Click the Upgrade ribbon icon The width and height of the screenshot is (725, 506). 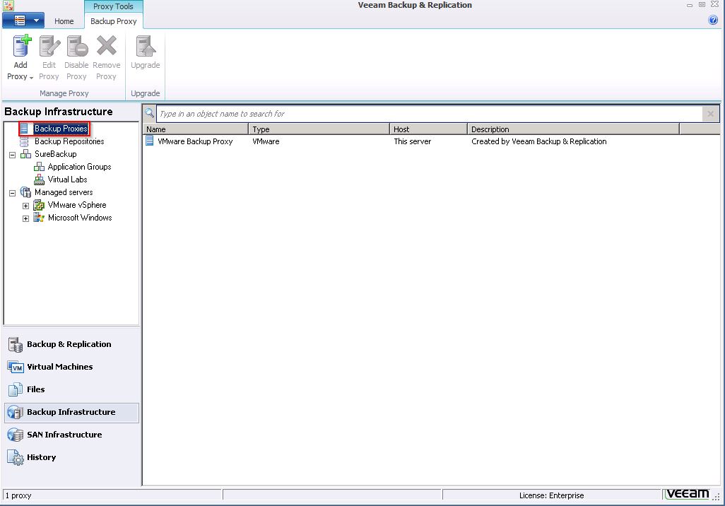tap(145, 47)
